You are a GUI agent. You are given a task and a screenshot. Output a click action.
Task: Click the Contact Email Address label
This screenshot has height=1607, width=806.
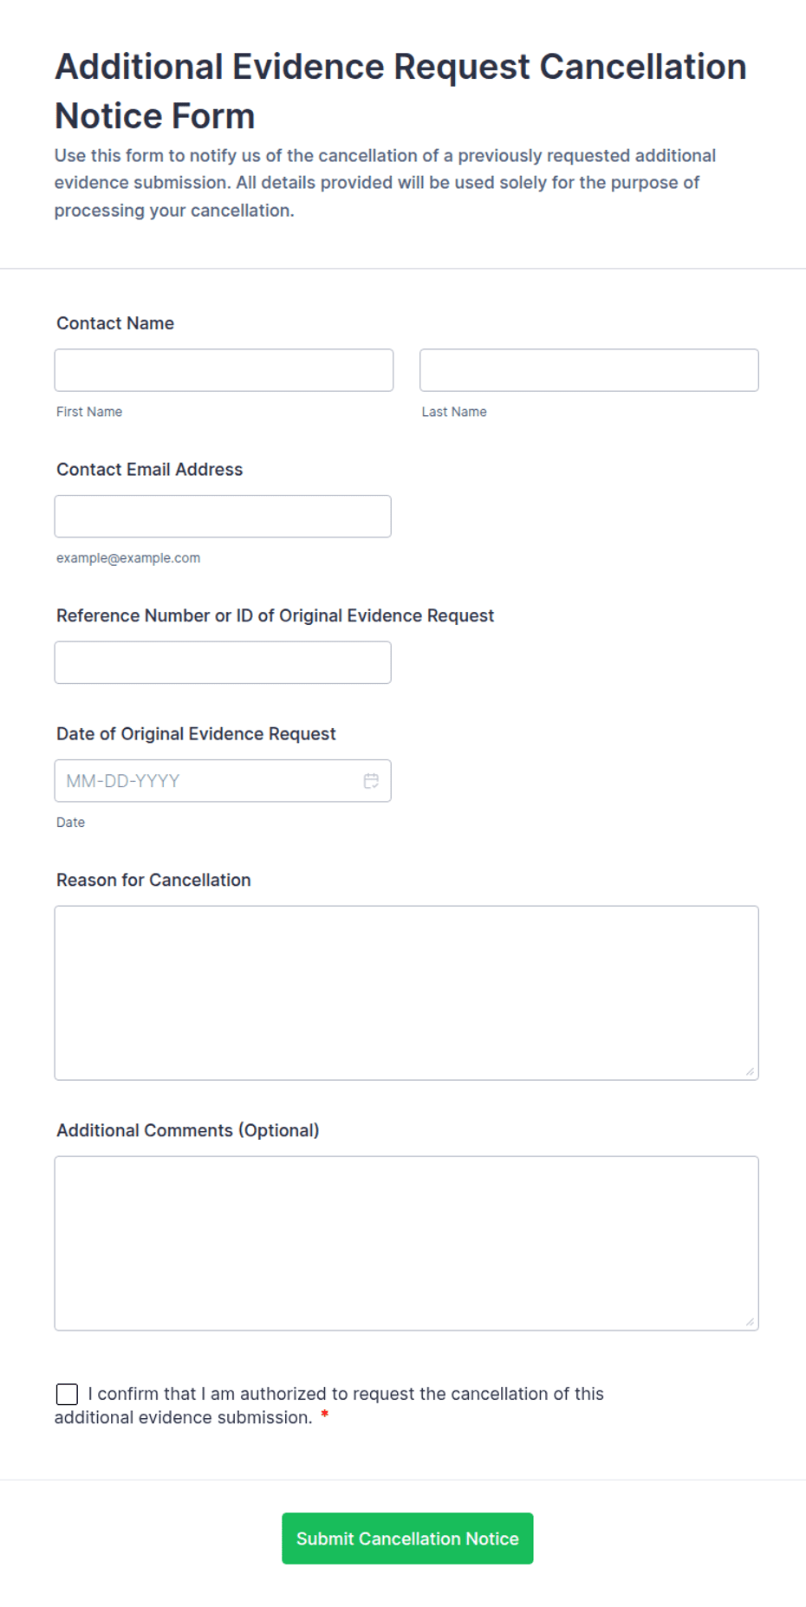point(150,470)
